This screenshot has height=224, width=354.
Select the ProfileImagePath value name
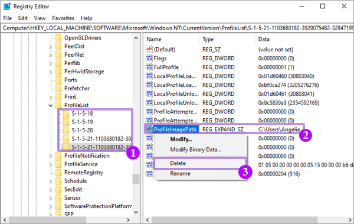[x=175, y=129]
